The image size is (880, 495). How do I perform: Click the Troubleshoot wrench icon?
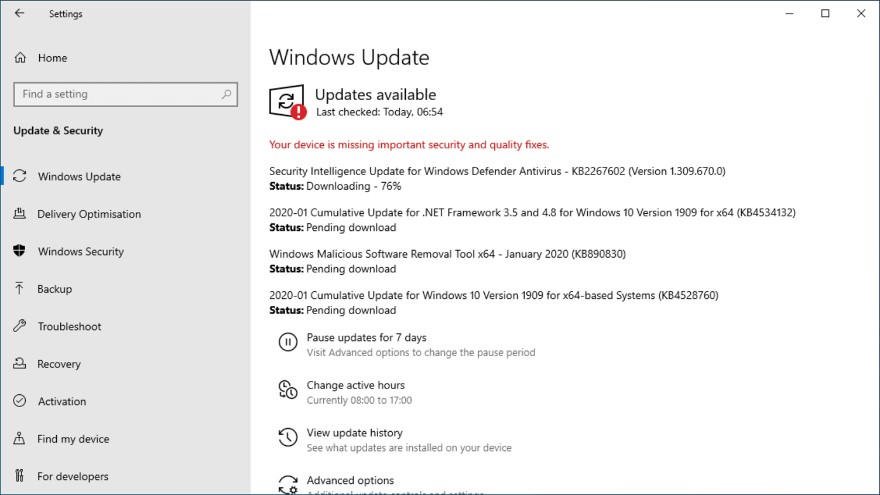20,326
